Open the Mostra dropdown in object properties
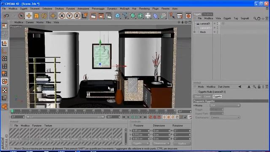This screenshot has width=270, height=152. pos(225,105)
